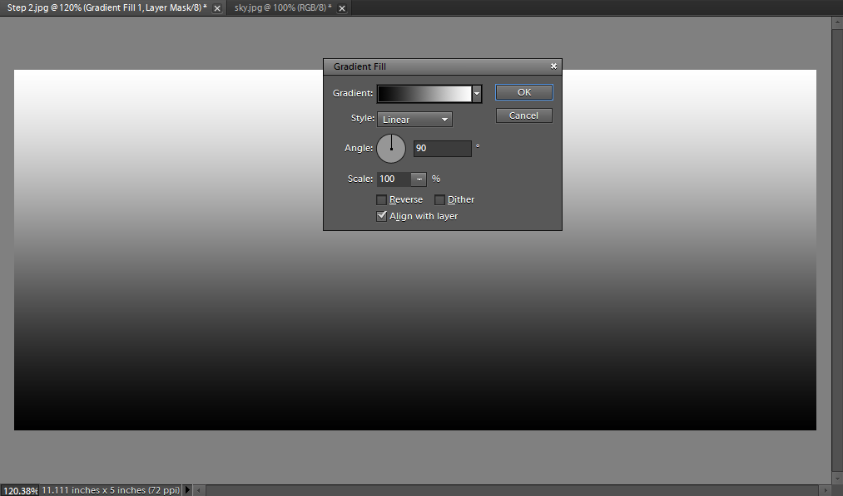Uncheck Align with layer
The height and width of the screenshot is (496, 843).
[x=382, y=216]
